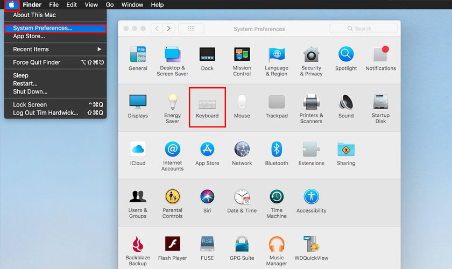The image size is (452, 269).
Task: Choose Shut Down… from Apple menu
Action: [x=55, y=91]
